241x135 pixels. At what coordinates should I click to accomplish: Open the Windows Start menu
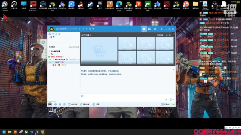(x=4, y=132)
